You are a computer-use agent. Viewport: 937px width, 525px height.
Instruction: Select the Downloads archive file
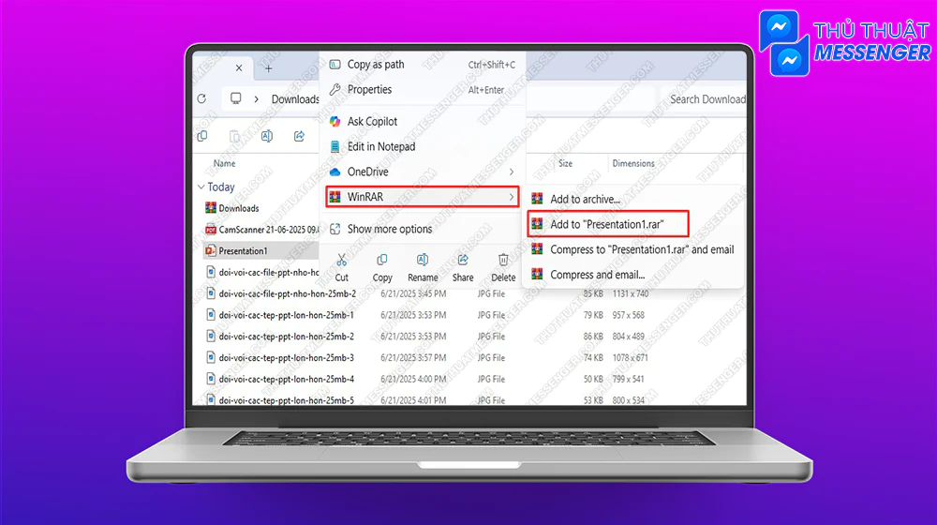238,208
